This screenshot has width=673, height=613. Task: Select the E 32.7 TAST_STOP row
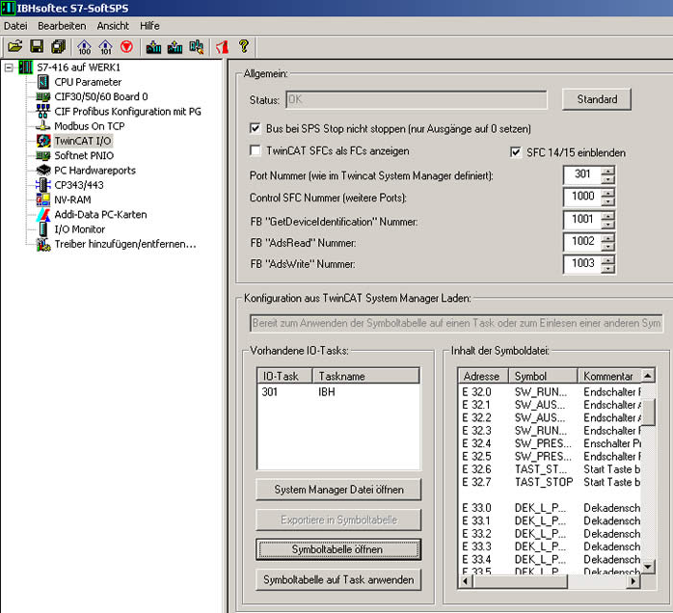(x=551, y=482)
